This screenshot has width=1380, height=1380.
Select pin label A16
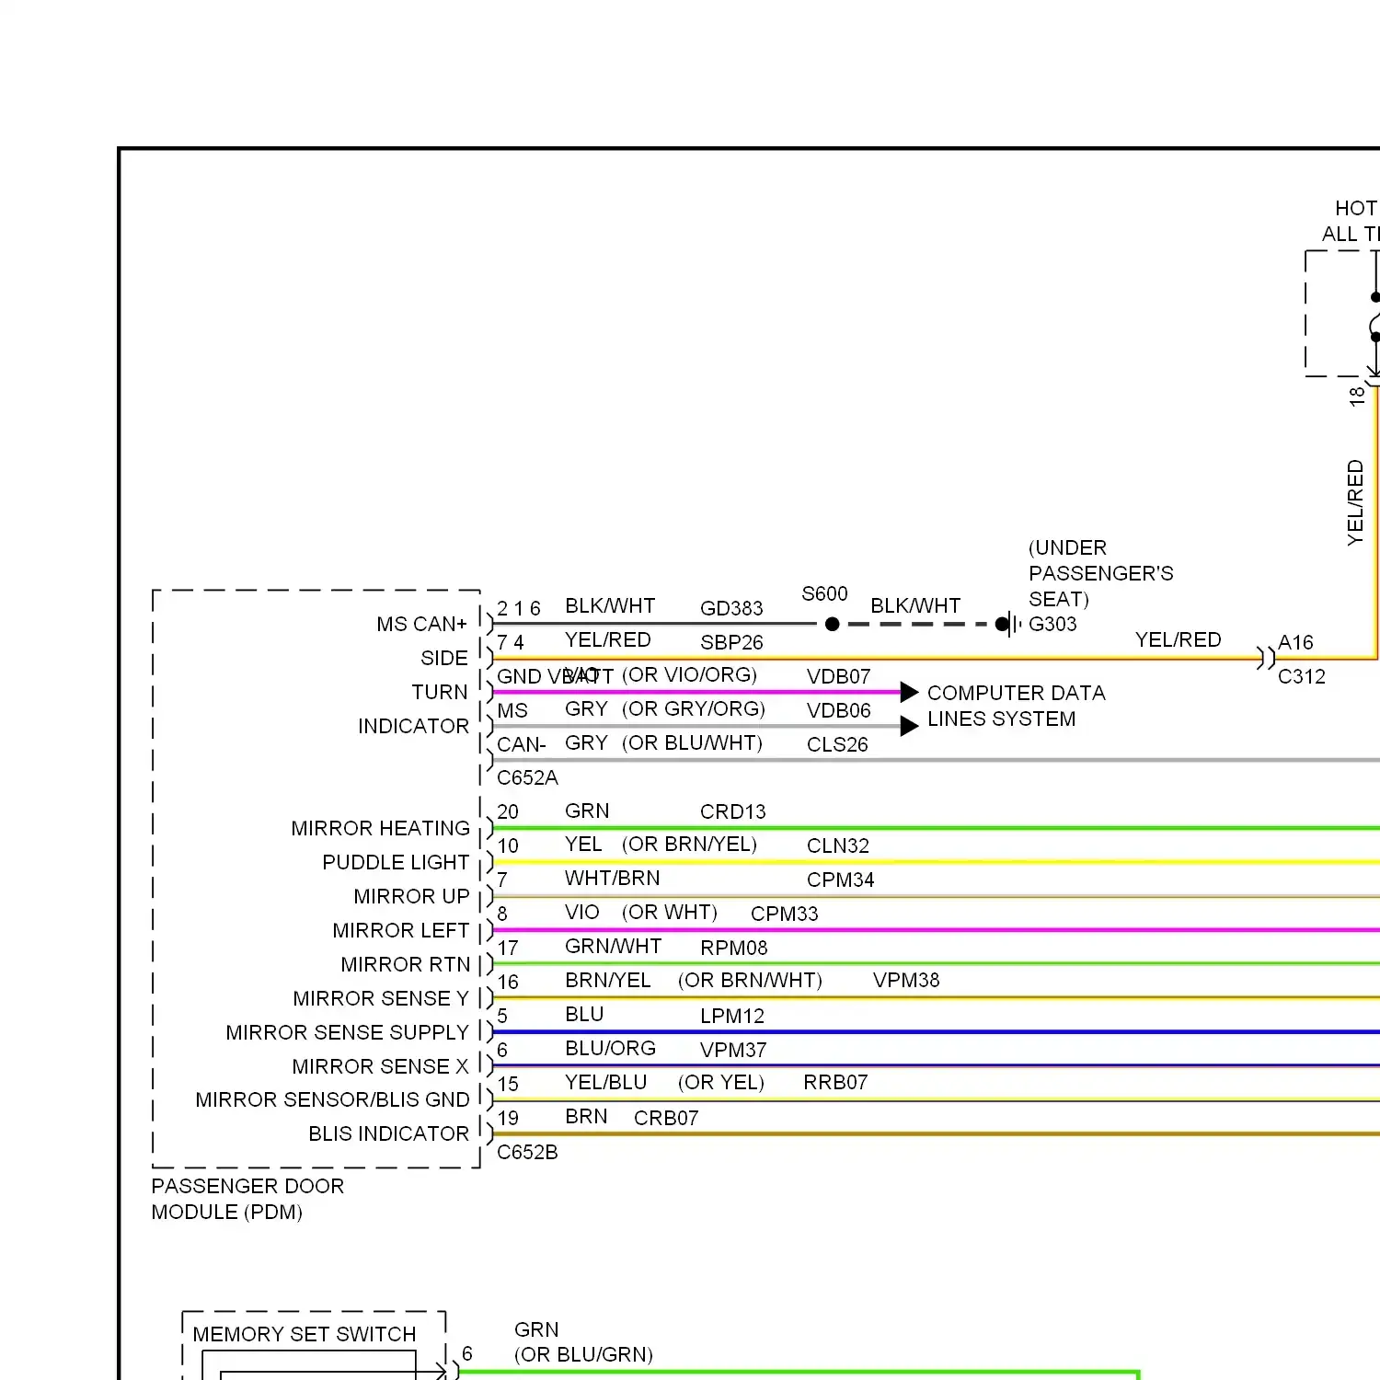1295,642
